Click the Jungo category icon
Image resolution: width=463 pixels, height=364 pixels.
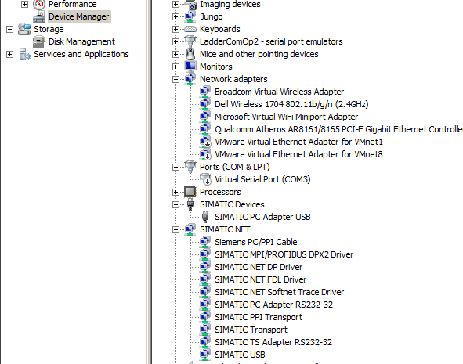point(190,16)
